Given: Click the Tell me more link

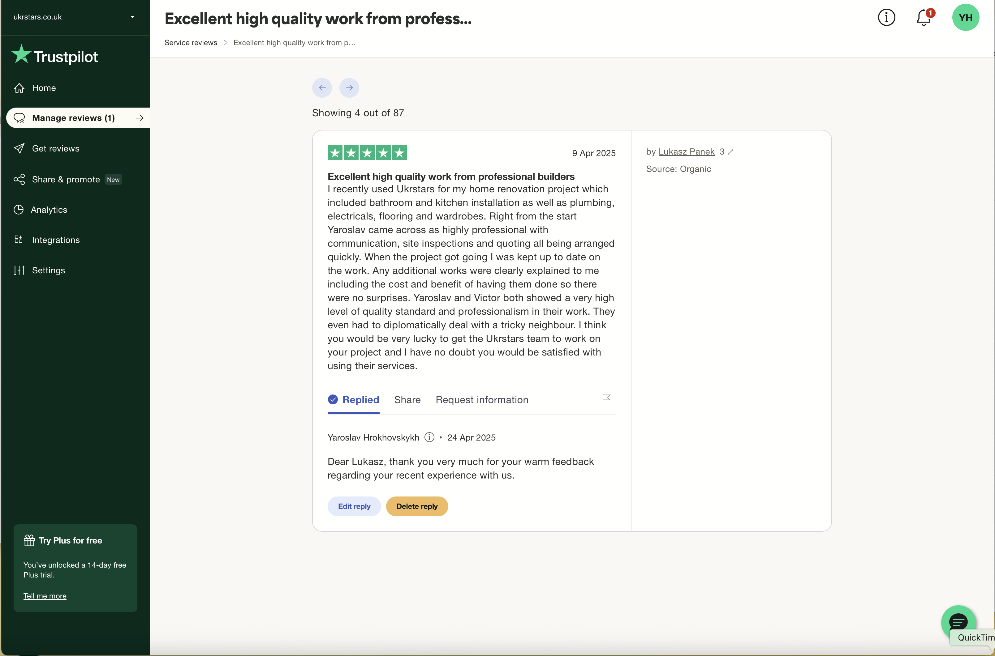Looking at the screenshot, I should point(45,596).
